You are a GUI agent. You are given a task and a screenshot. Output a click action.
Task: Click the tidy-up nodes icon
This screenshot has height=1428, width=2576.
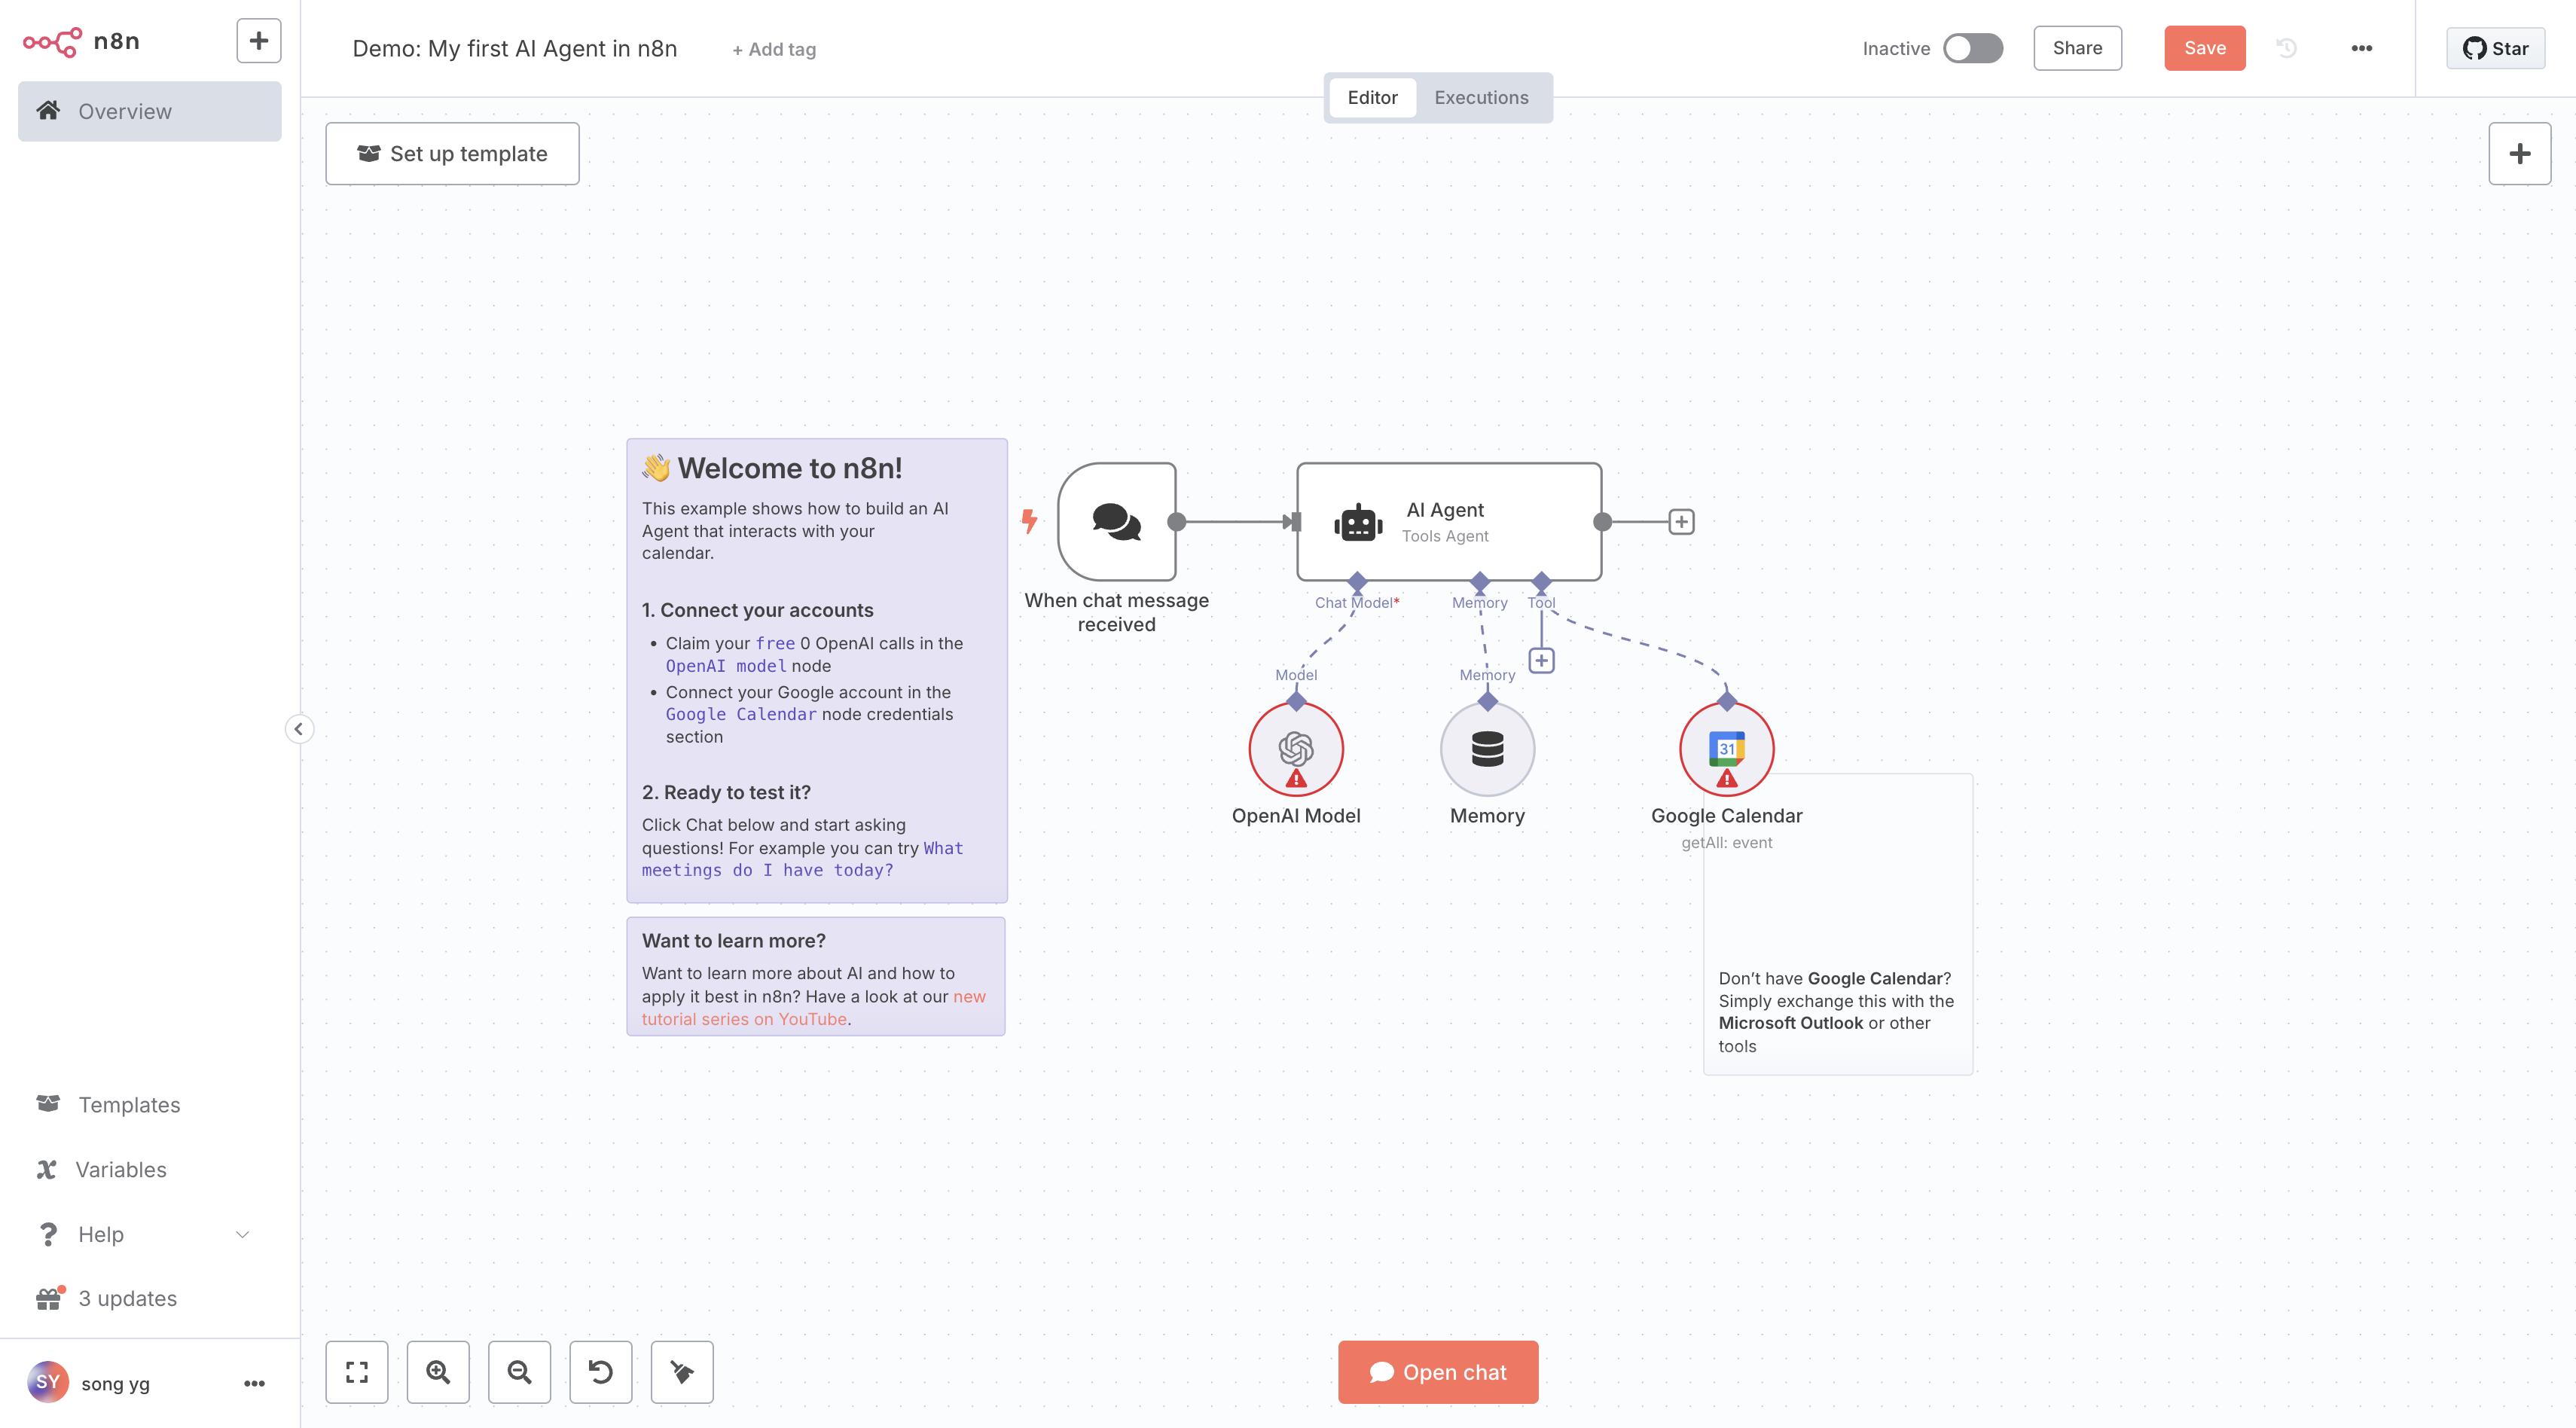click(x=682, y=1372)
